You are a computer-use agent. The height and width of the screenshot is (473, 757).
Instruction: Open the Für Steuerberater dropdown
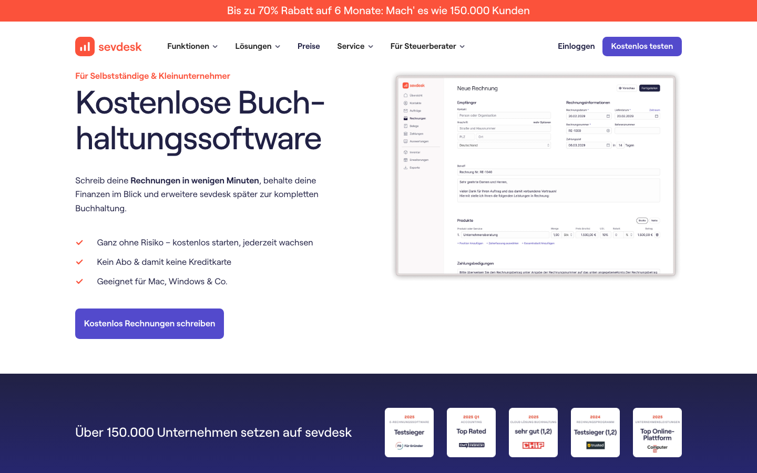(428, 46)
